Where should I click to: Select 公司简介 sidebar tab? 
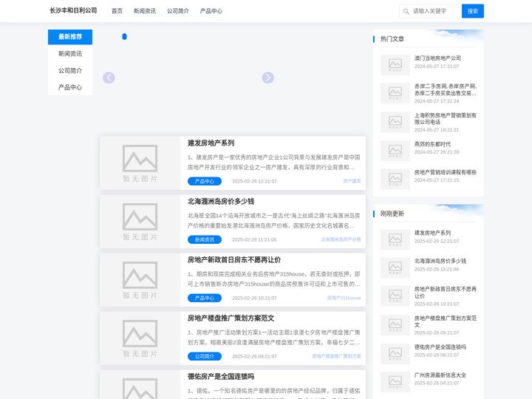(x=70, y=71)
